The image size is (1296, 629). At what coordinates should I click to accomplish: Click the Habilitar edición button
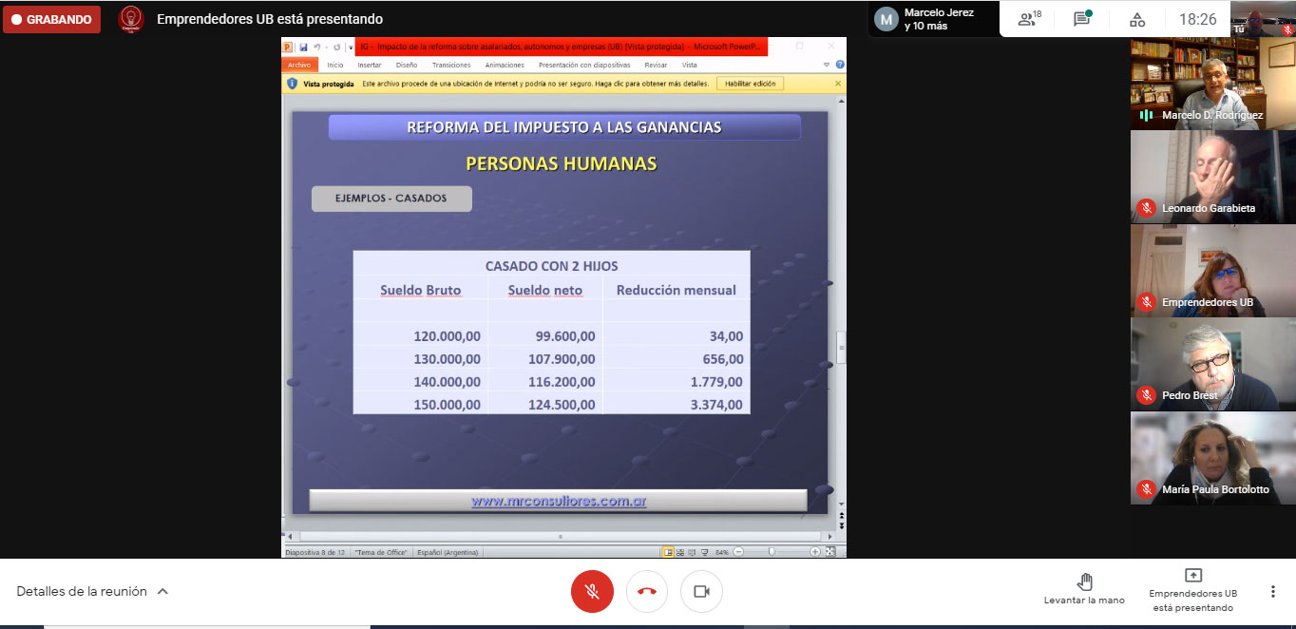(x=750, y=84)
